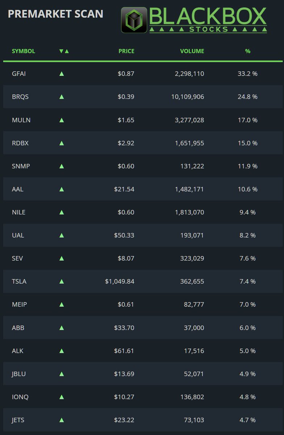Click the BlackBox Stocks cube logo icon
The width and height of the screenshot is (284, 435).
click(x=134, y=20)
